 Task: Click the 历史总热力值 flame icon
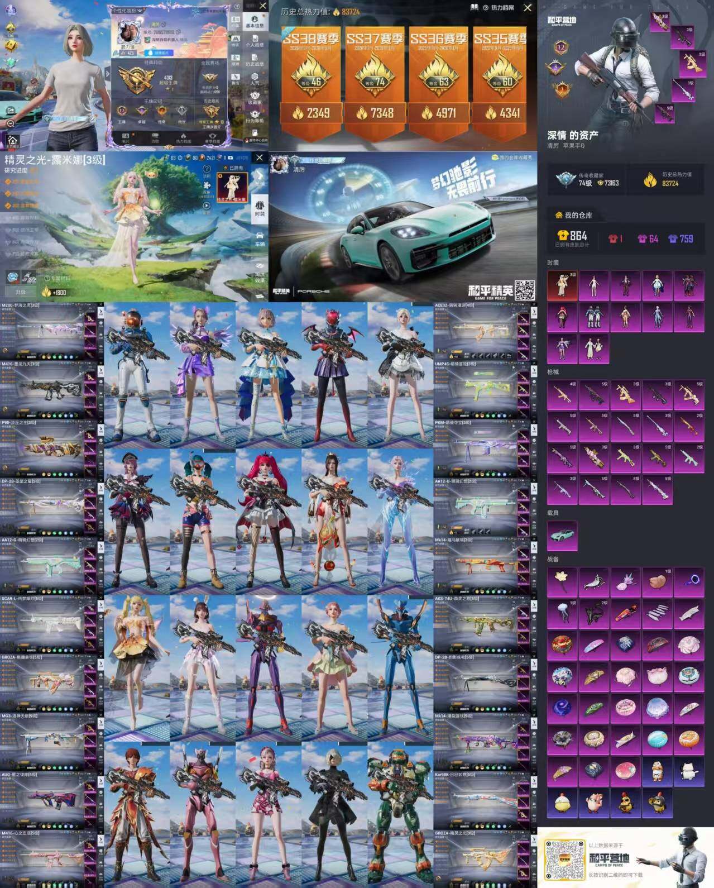point(650,180)
